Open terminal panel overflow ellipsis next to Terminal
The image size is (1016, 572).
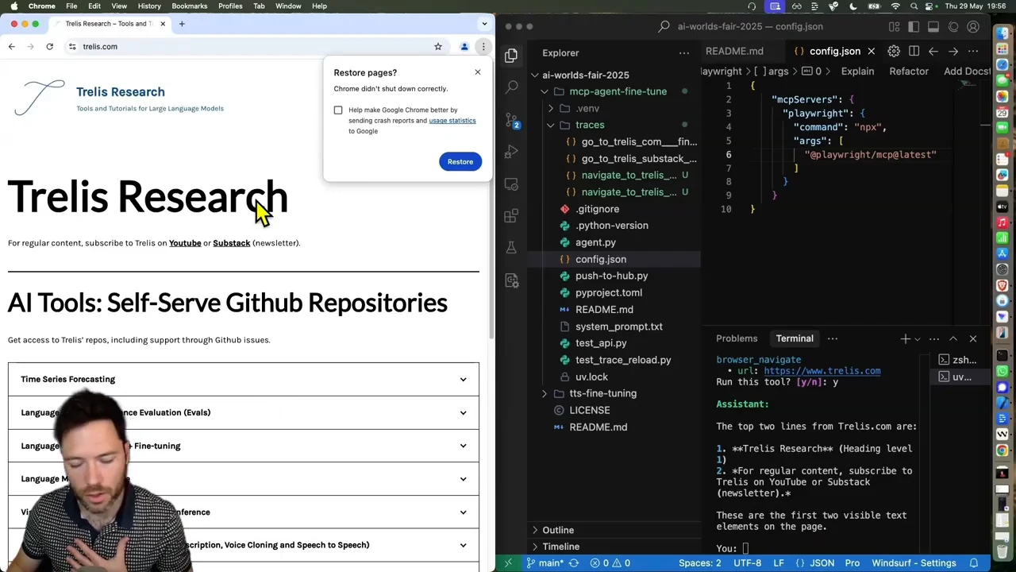tap(833, 339)
